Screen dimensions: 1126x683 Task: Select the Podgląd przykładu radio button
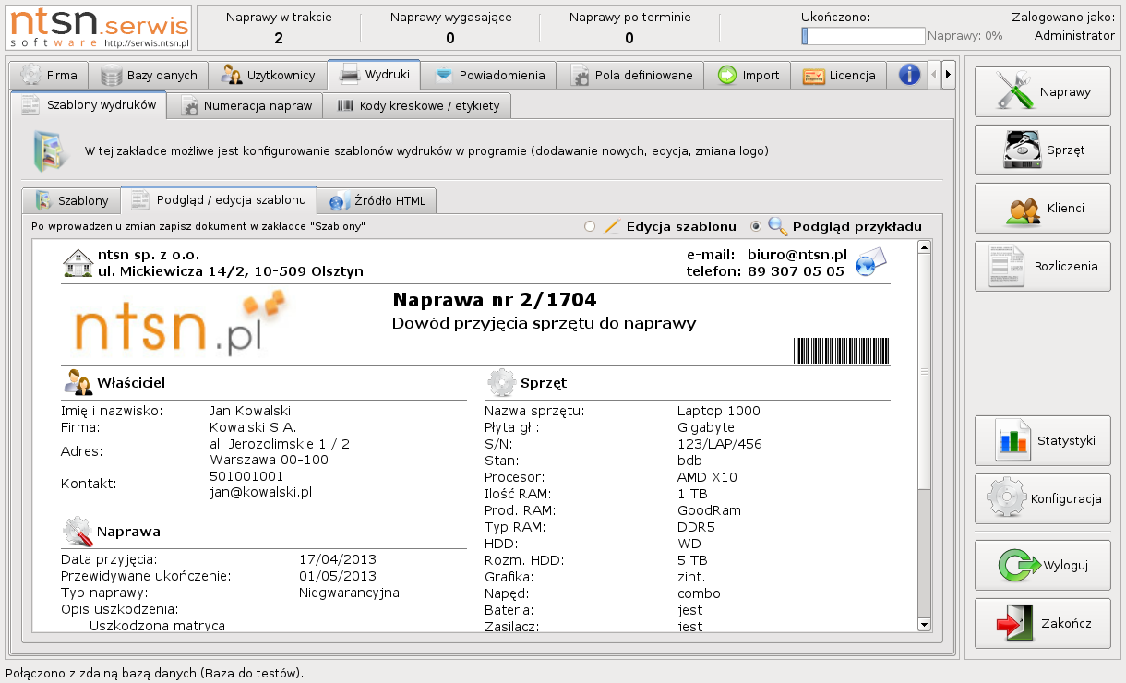[756, 226]
